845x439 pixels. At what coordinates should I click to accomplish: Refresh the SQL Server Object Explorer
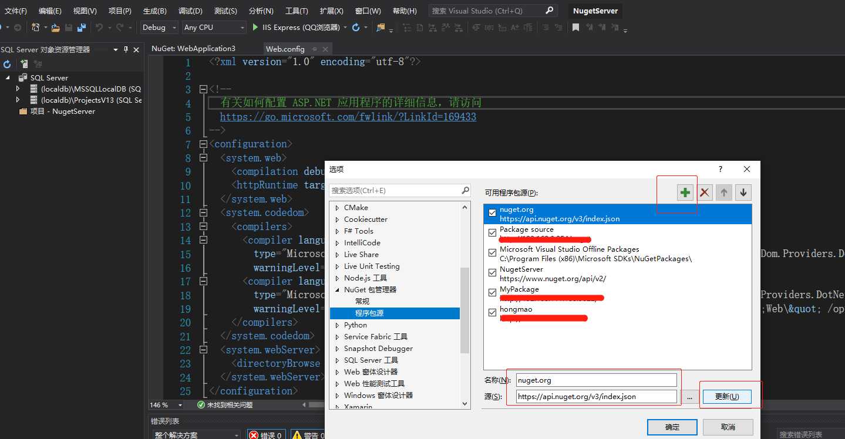click(x=7, y=63)
